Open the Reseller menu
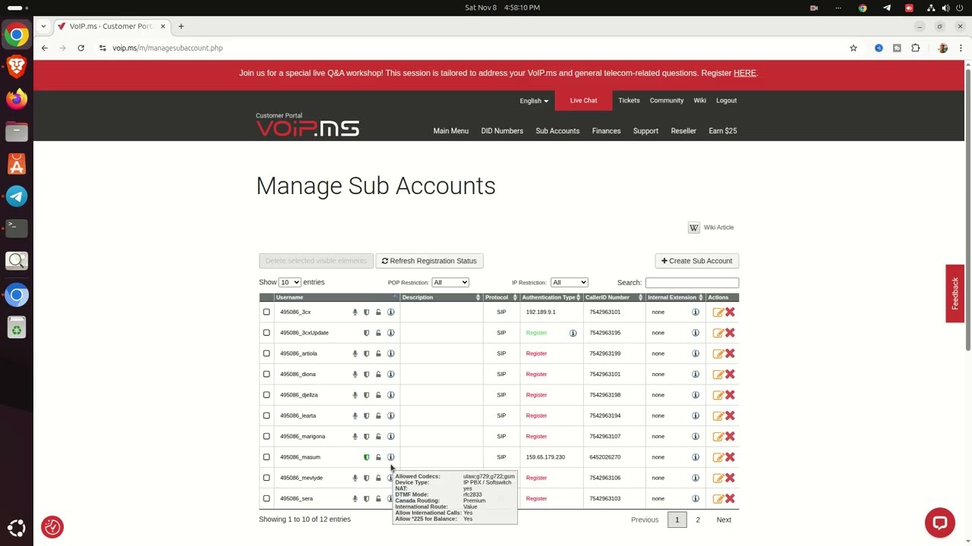The width and height of the screenshot is (972, 546). (x=683, y=131)
